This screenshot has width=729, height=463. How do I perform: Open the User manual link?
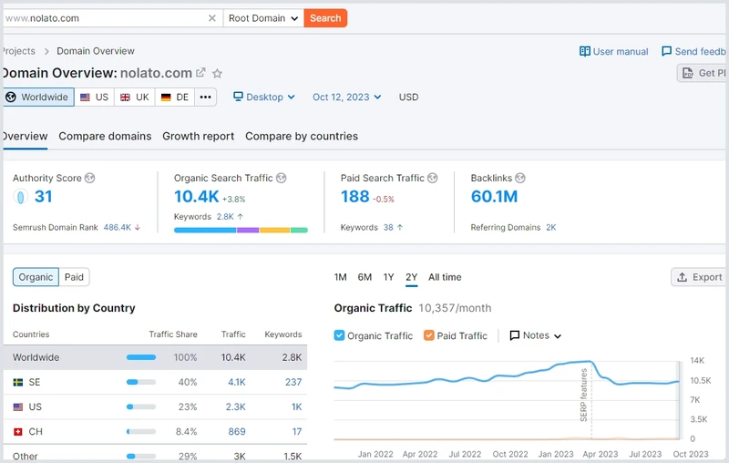(613, 52)
